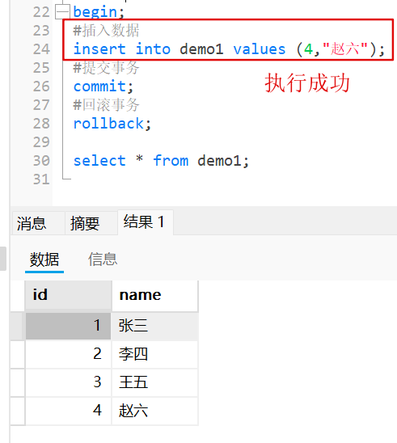Viewport: 397px width, 443px height.
Task: Click the row selector for 李四 row
Action: pyautogui.click(x=18, y=354)
